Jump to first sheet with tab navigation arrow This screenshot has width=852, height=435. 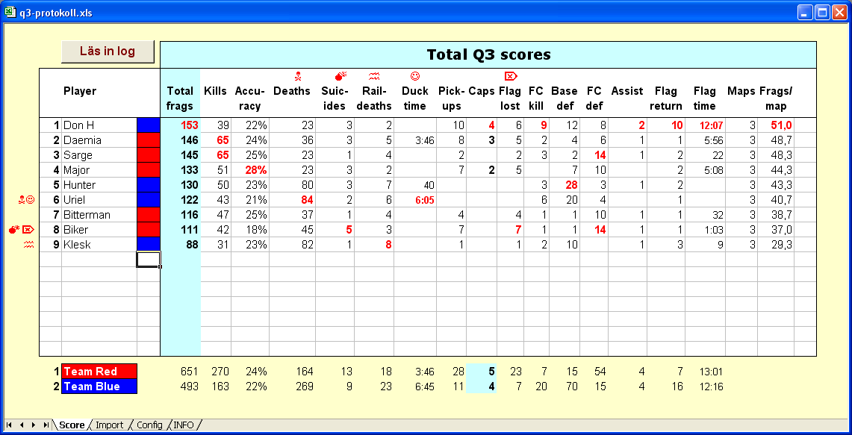(9, 425)
